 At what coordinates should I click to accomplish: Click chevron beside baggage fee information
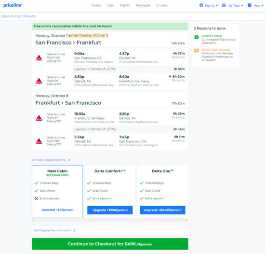[74, 230]
